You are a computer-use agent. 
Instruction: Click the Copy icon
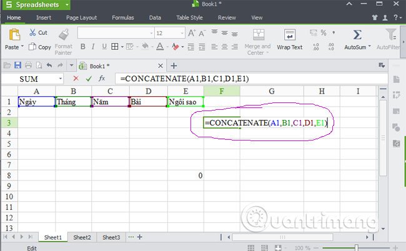[32, 47]
